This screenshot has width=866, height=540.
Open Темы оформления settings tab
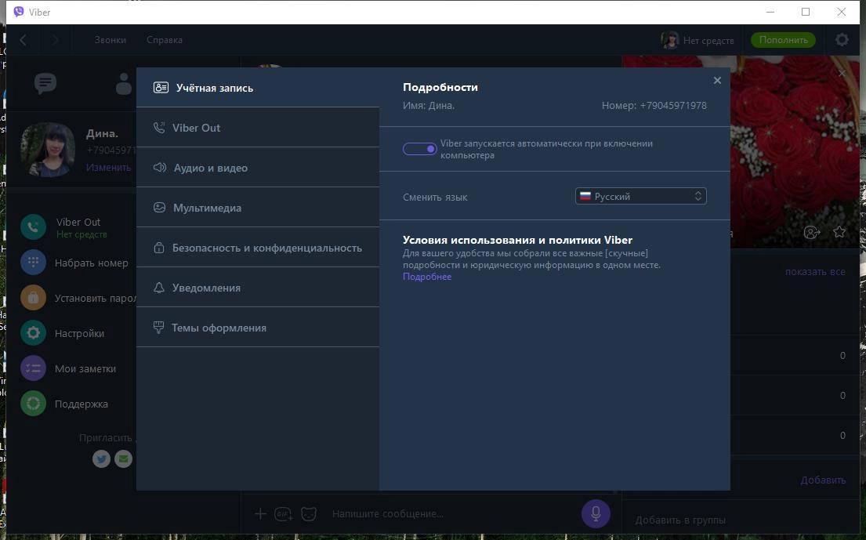click(258, 328)
